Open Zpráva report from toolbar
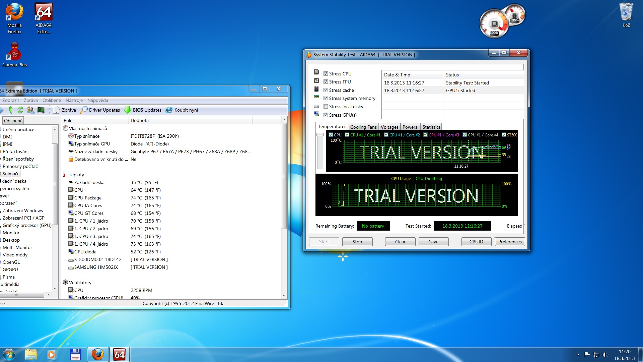 pos(65,110)
